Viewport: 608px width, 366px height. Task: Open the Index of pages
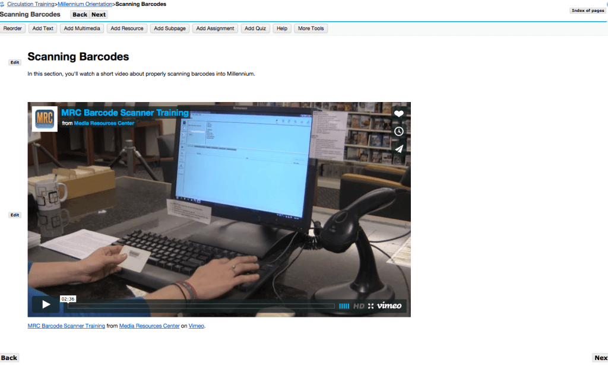point(588,11)
